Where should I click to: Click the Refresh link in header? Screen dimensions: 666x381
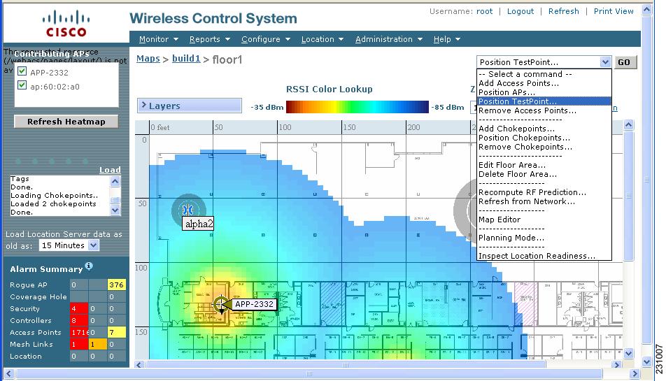(563, 11)
